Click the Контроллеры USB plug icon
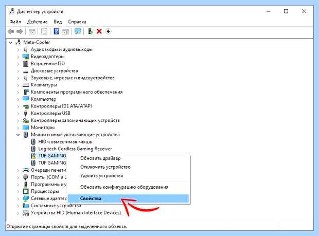Viewport: 319px width, 236px height. coord(26,113)
